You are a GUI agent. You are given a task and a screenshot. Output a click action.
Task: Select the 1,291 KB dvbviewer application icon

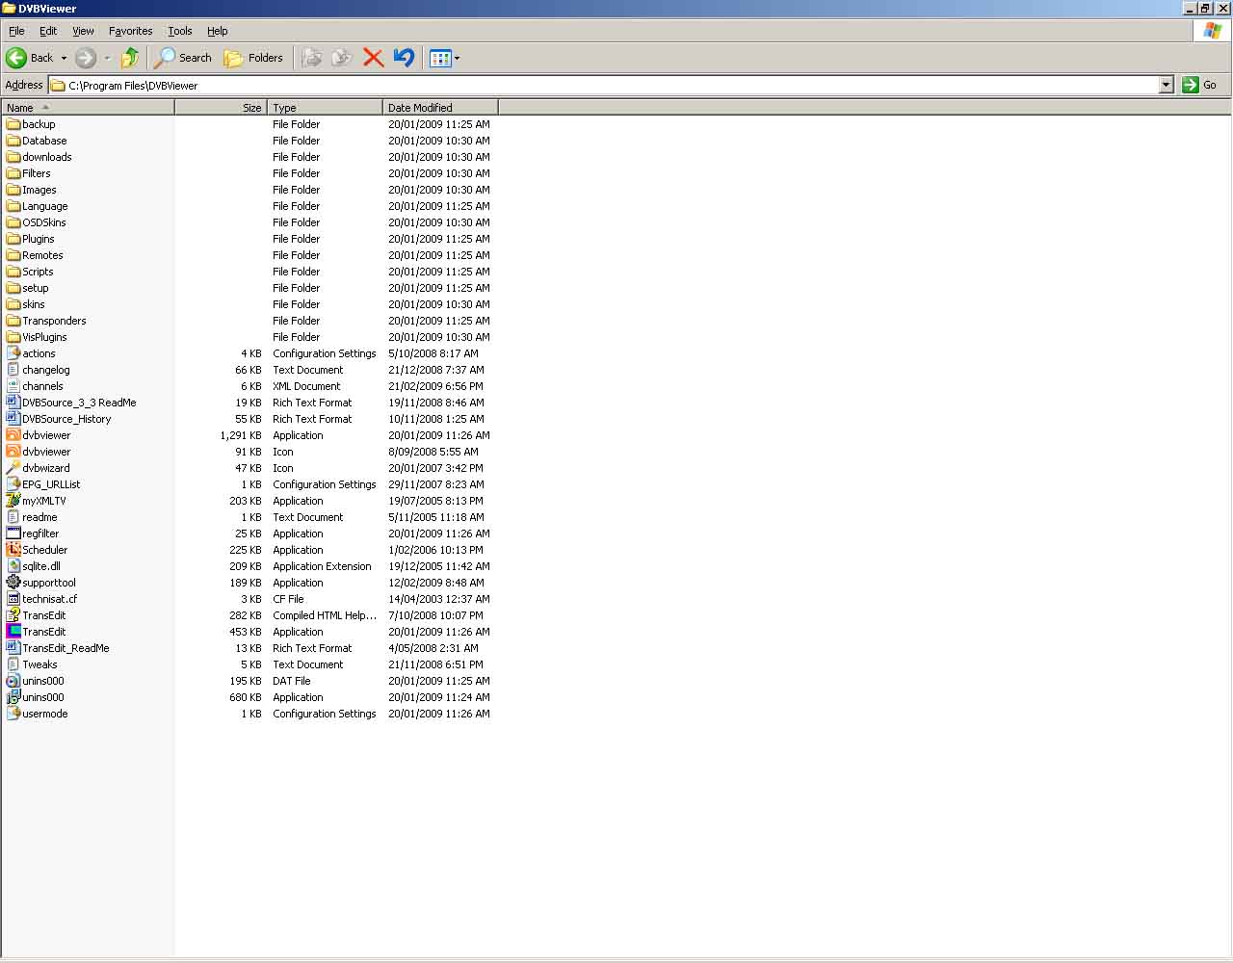click(x=13, y=435)
